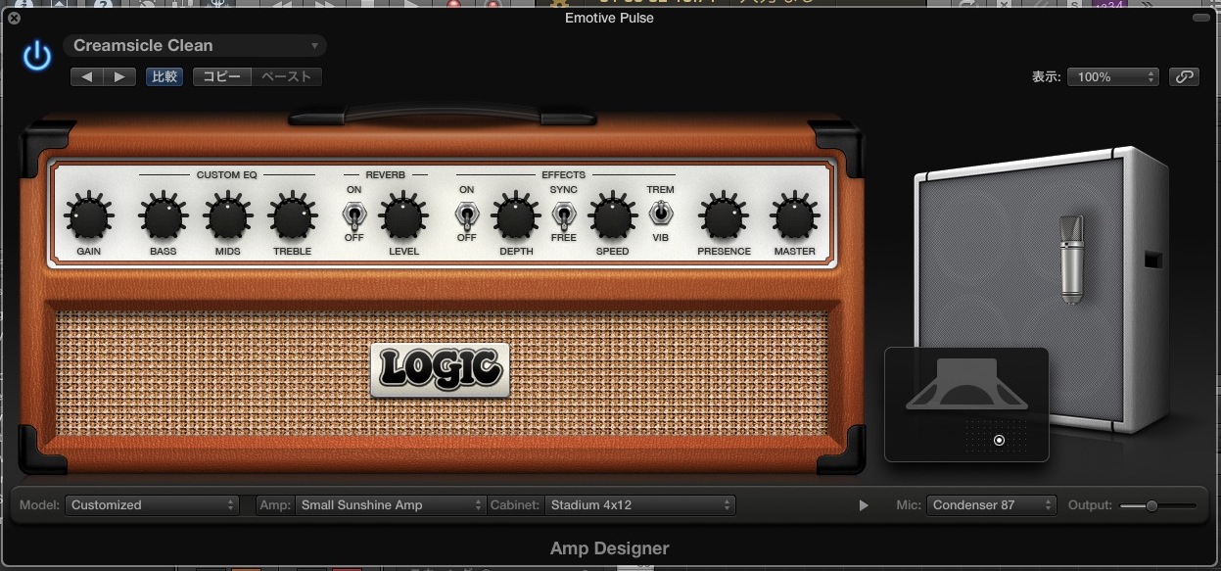Click the effects DEPTH knob
This screenshot has height=571, width=1221.
[516, 215]
